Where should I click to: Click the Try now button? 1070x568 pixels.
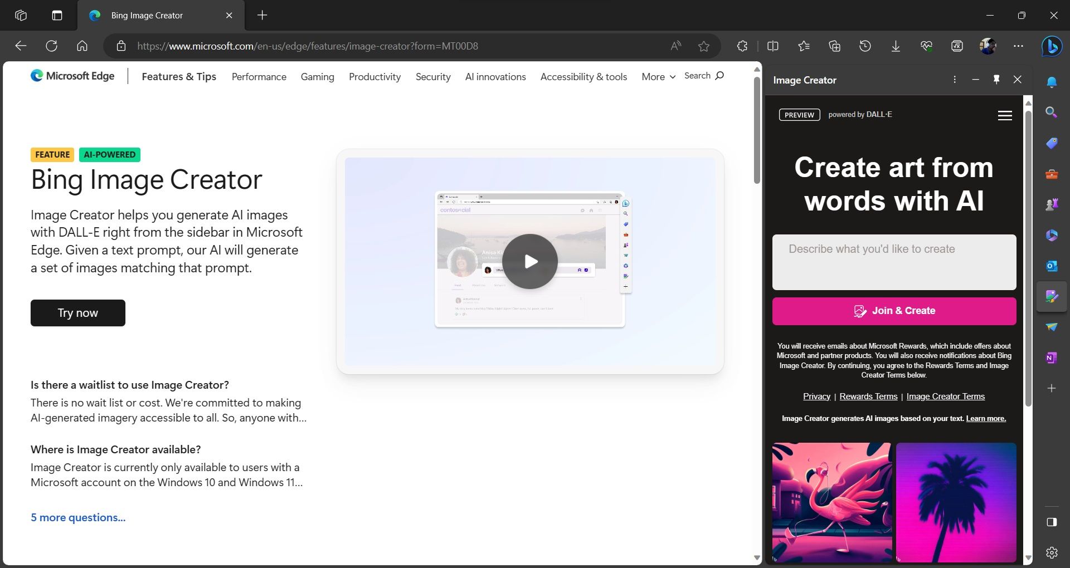[77, 313]
